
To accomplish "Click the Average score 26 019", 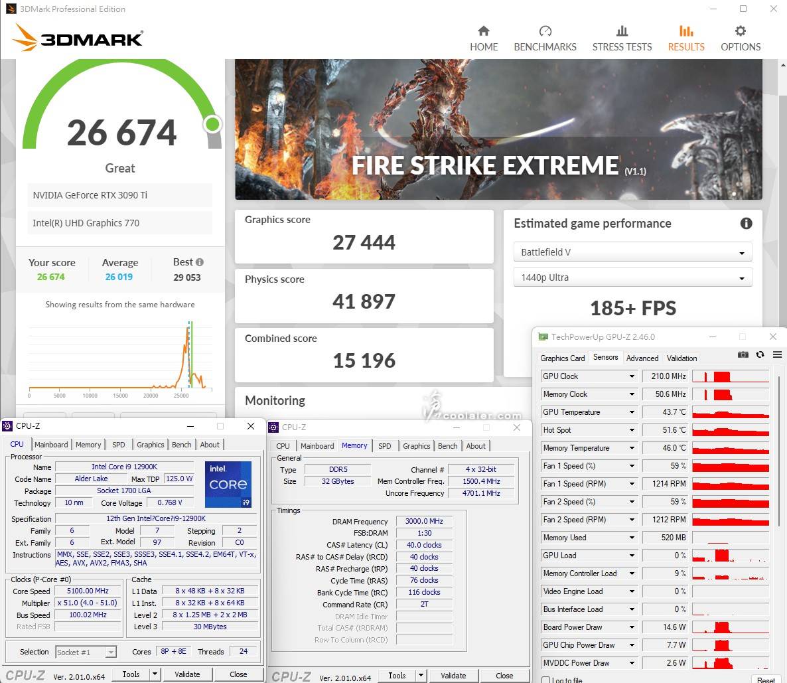I will [119, 277].
